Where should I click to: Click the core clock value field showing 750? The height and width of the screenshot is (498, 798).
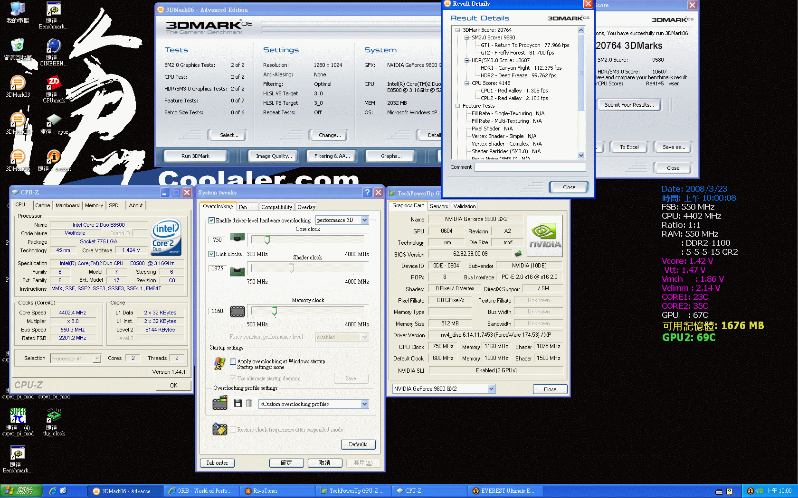[217, 240]
